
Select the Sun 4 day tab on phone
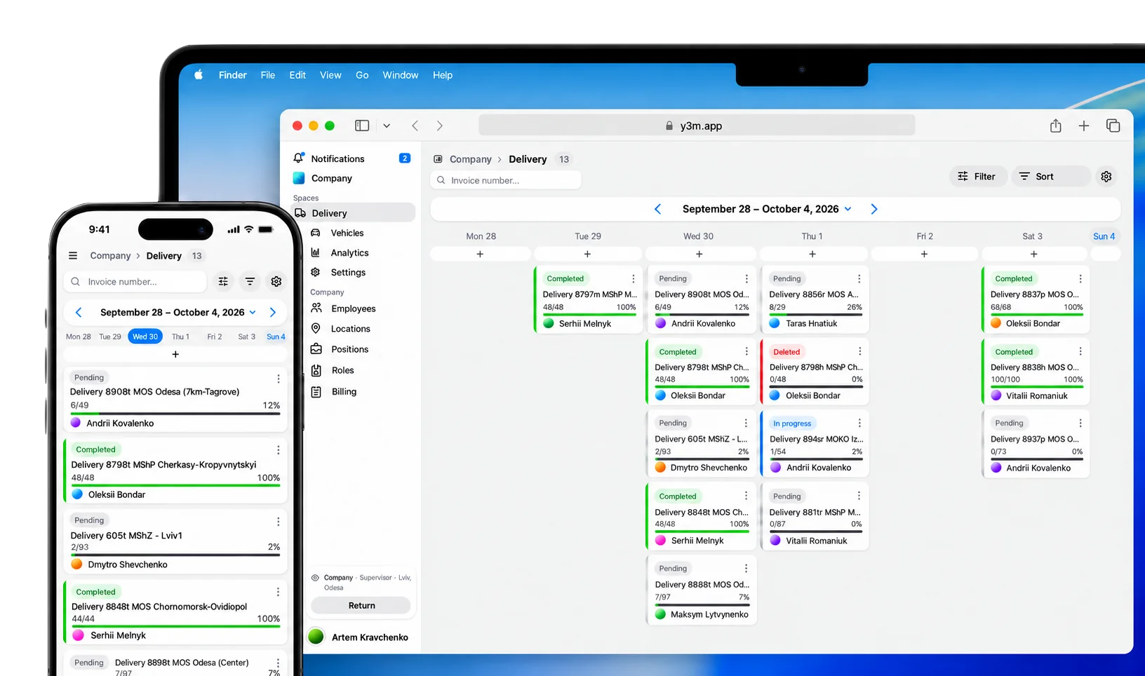[x=276, y=337]
